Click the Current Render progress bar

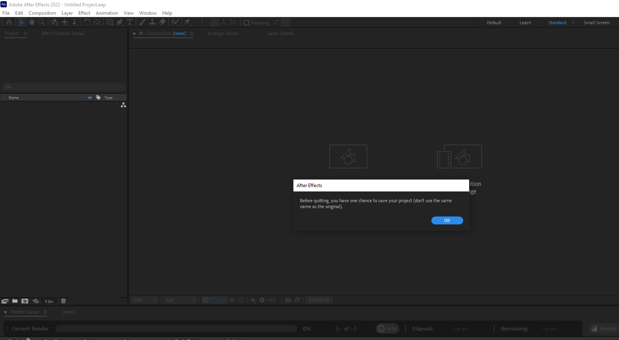[176, 328]
